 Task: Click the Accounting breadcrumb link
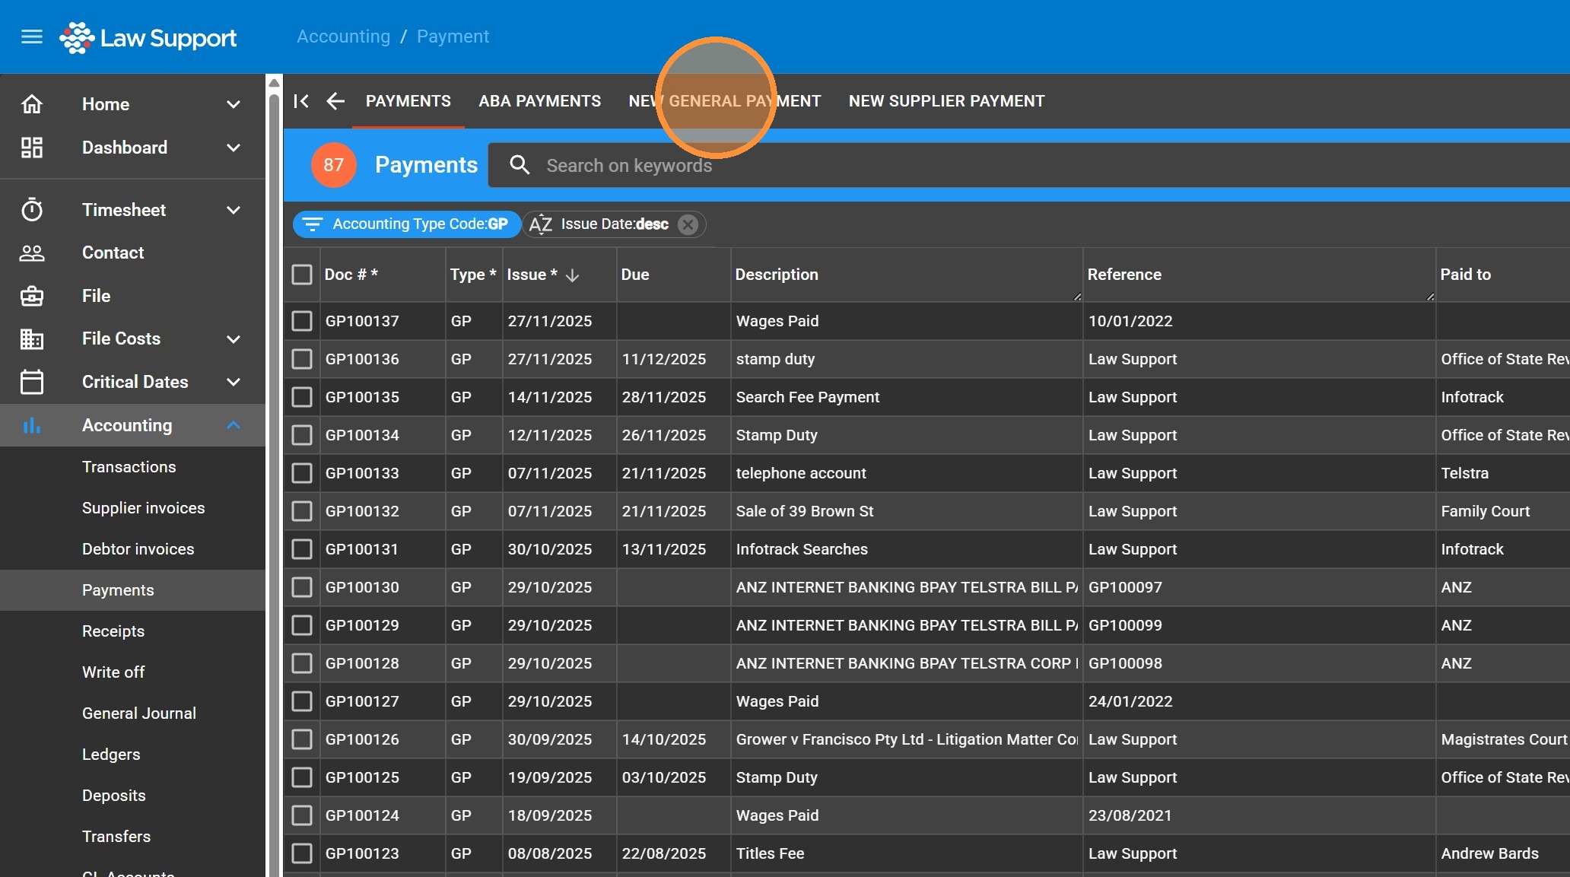[x=343, y=37]
